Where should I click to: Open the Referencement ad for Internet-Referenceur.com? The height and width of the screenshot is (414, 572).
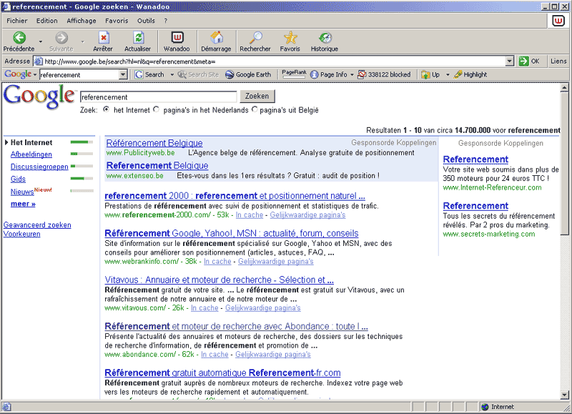[475, 159]
